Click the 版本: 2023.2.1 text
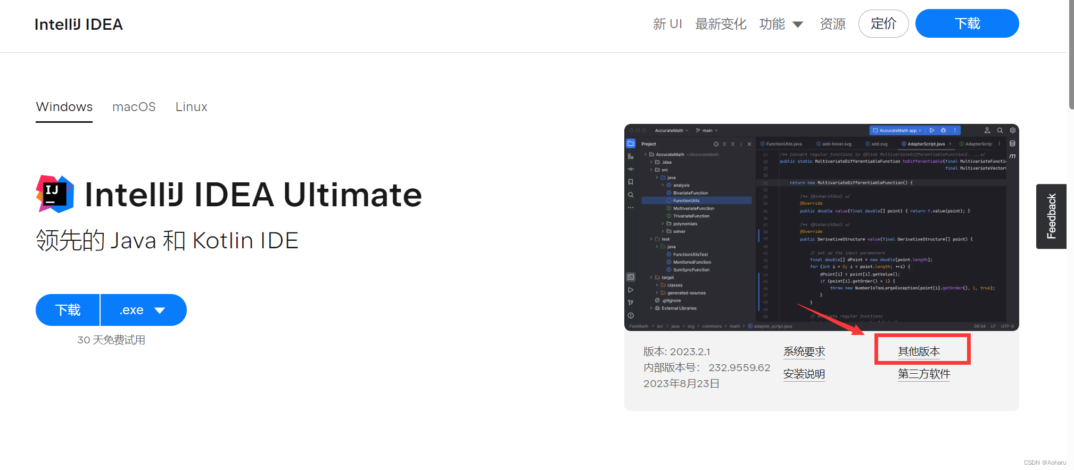Viewport: 1074px width, 470px height. [677, 351]
